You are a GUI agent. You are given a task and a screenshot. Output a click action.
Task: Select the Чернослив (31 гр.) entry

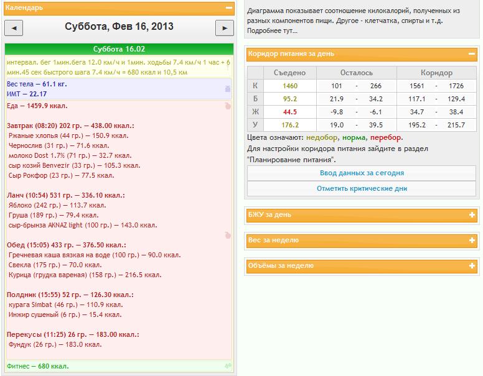[x=59, y=145]
